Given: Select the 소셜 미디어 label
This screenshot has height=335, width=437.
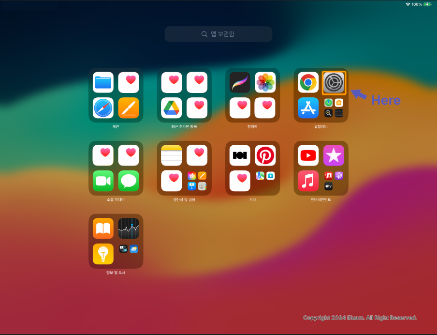Looking at the screenshot, I should coord(116,199).
